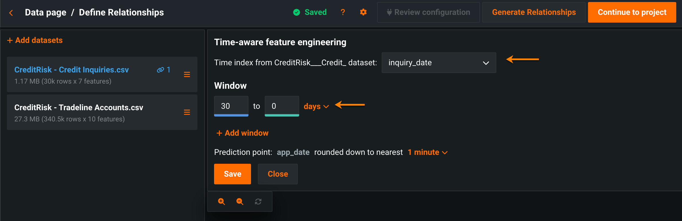The width and height of the screenshot is (682, 221).
Task: Click the back arrow icon
Action: [x=11, y=13]
